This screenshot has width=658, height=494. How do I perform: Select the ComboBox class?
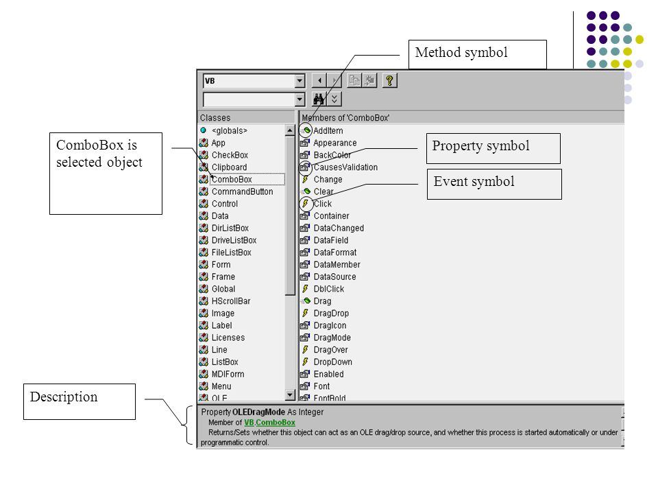pos(232,179)
